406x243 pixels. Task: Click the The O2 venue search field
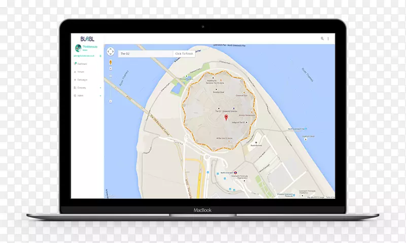pyautogui.click(x=146, y=54)
